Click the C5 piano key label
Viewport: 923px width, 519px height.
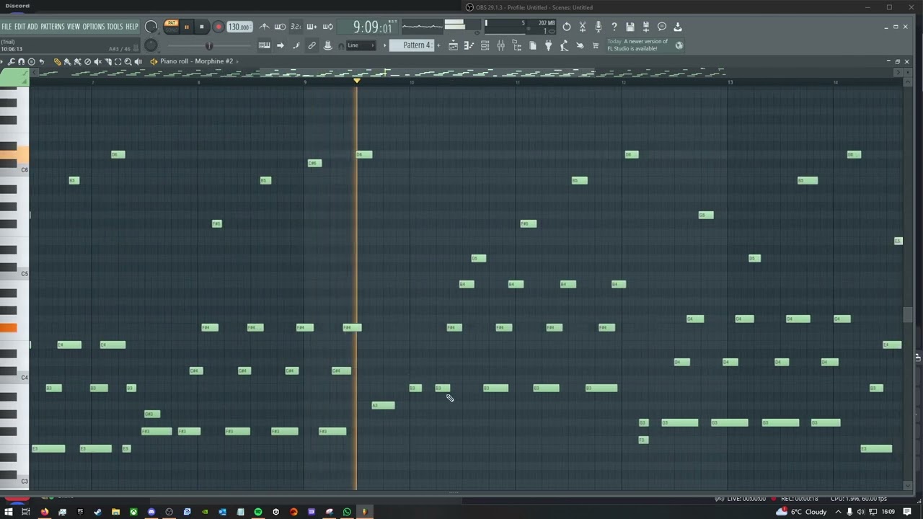coord(24,274)
